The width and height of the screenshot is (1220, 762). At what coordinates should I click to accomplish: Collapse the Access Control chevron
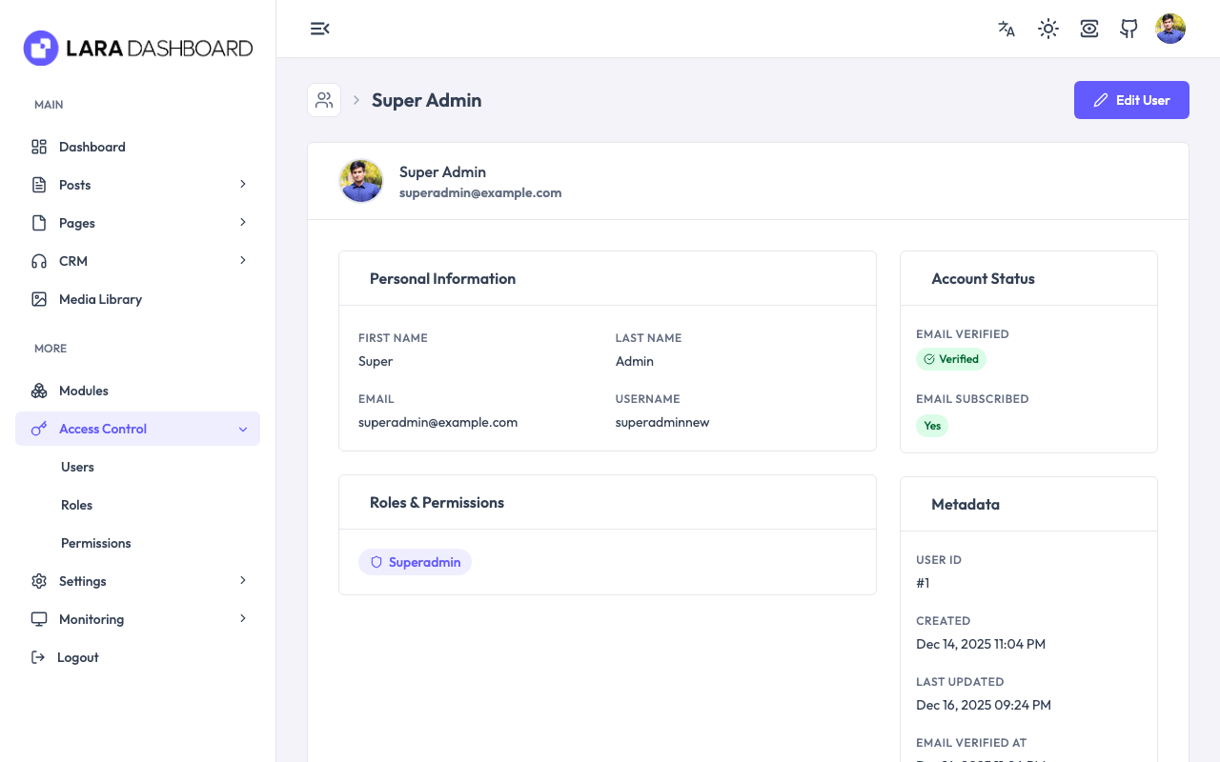pos(243,430)
